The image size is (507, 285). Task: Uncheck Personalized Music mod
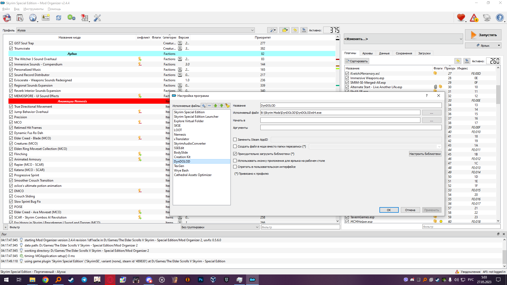point(11,69)
